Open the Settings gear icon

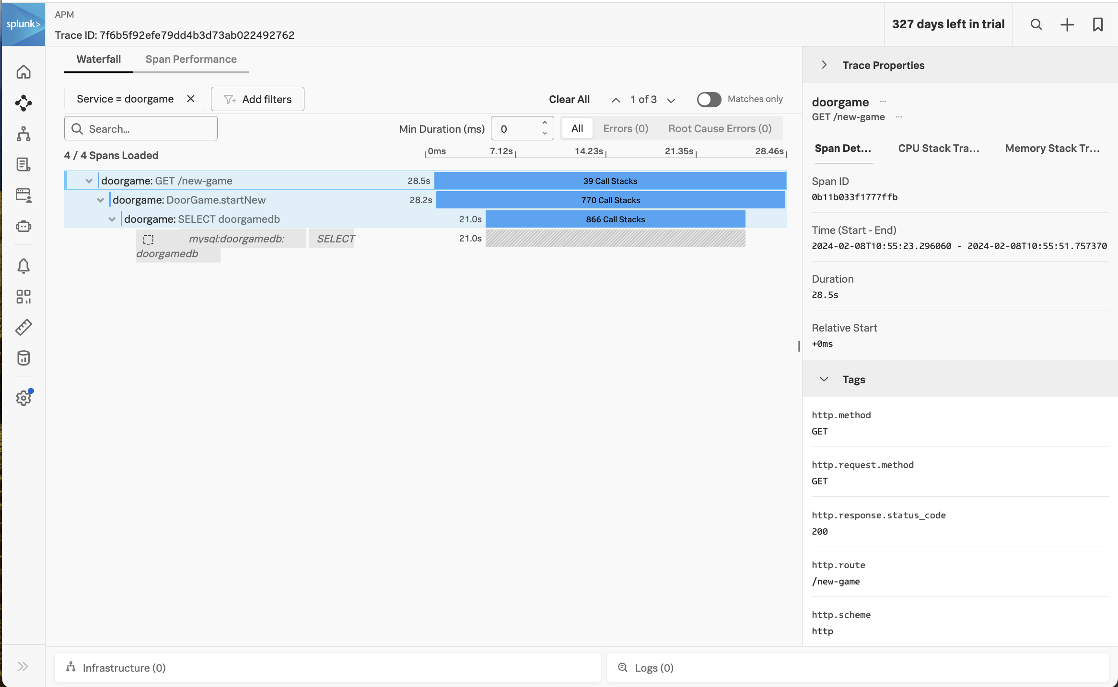point(23,398)
